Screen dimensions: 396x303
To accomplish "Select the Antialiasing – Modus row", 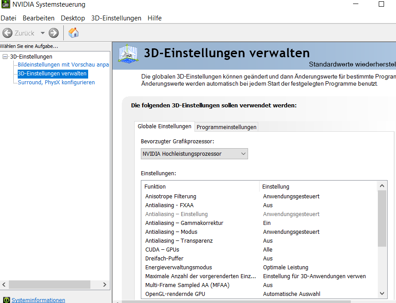I will (259, 232).
